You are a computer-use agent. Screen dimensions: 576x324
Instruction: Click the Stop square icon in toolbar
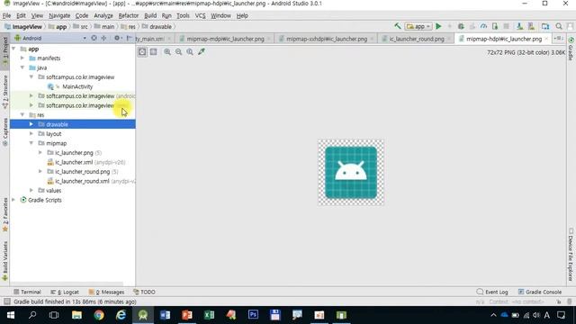coord(506,26)
